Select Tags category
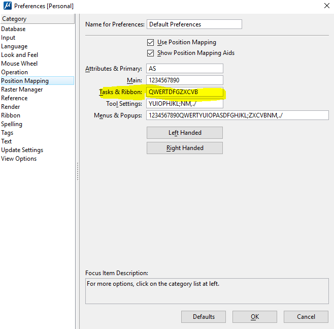Image resolution: width=334 pixels, height=329 pixels. click(x=7, y=133)
